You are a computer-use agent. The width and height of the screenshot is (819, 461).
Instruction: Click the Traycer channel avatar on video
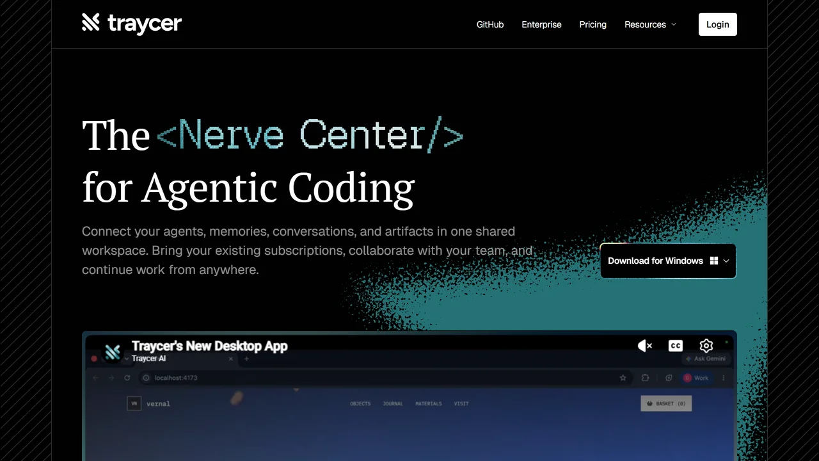coord(113,352)
